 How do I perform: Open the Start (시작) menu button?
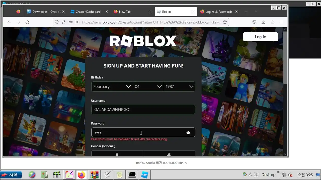pos(11,175)
